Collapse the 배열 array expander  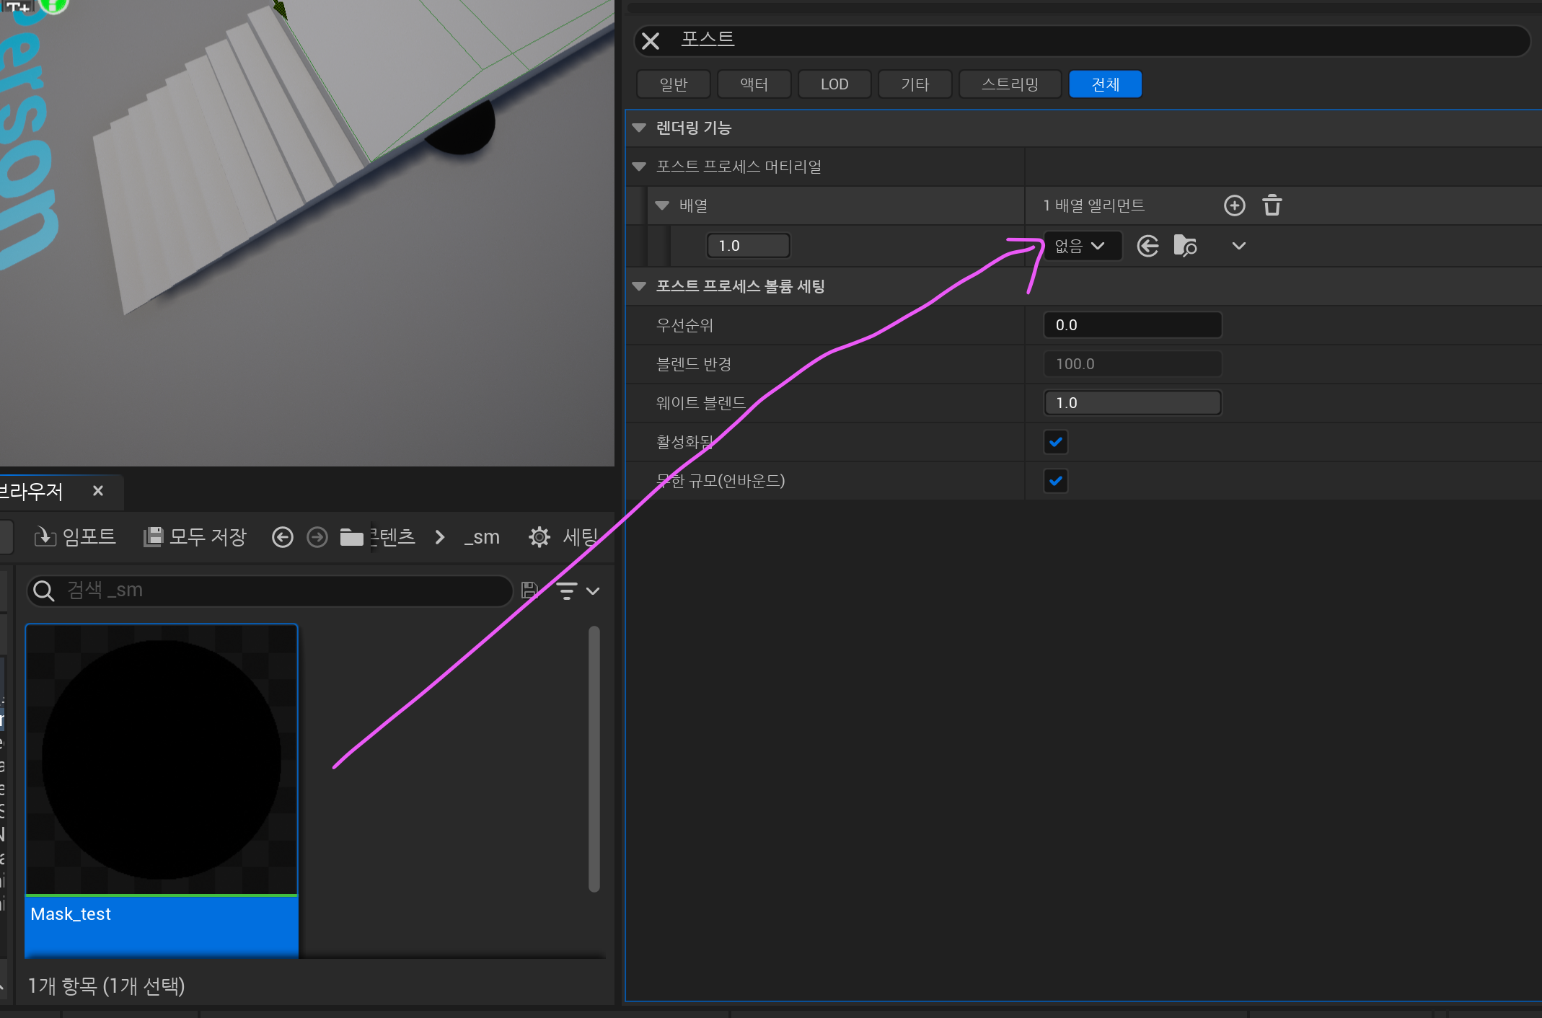[x=662, y=205]
